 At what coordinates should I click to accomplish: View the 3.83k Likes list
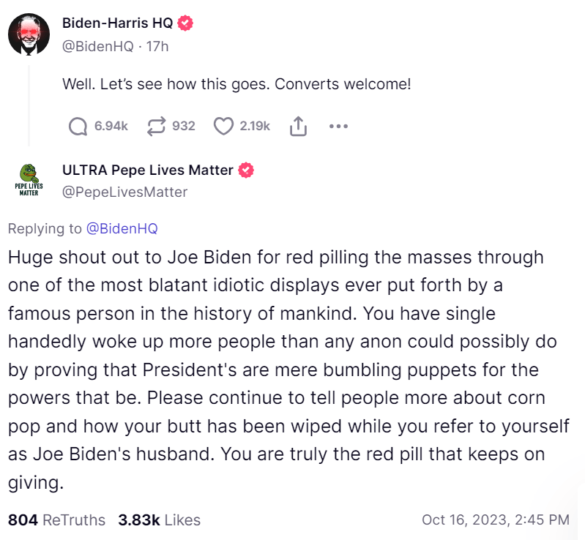[159, 520]
